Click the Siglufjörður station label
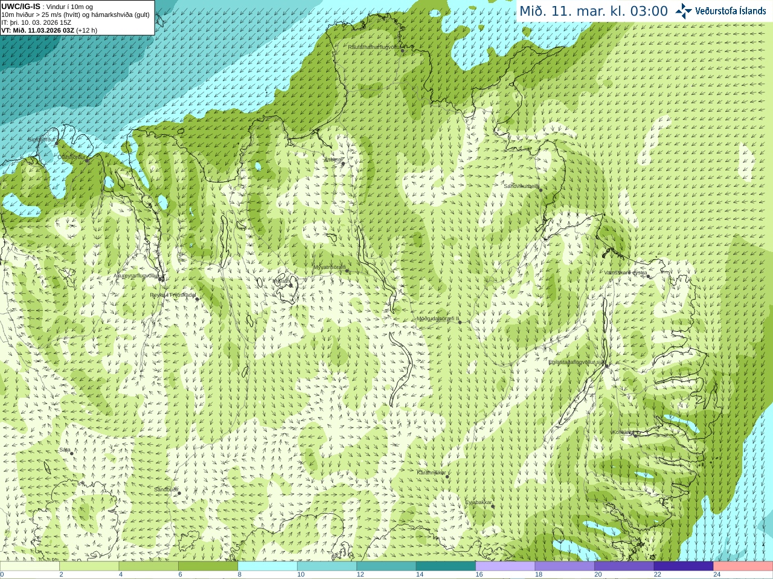The height and width of the screenshot is (579, 773). tap(42, 140)
